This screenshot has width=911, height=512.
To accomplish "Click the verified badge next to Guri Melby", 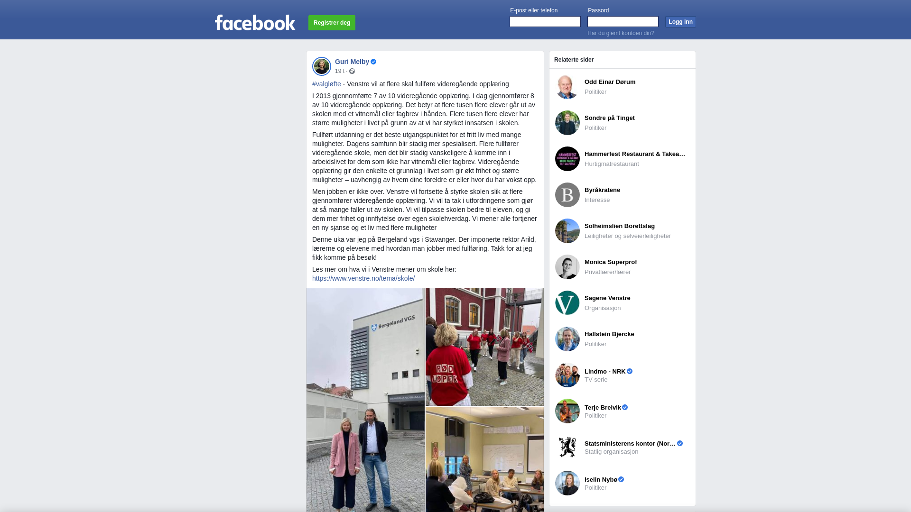I will pyautogui.click(x=373, y=62).
